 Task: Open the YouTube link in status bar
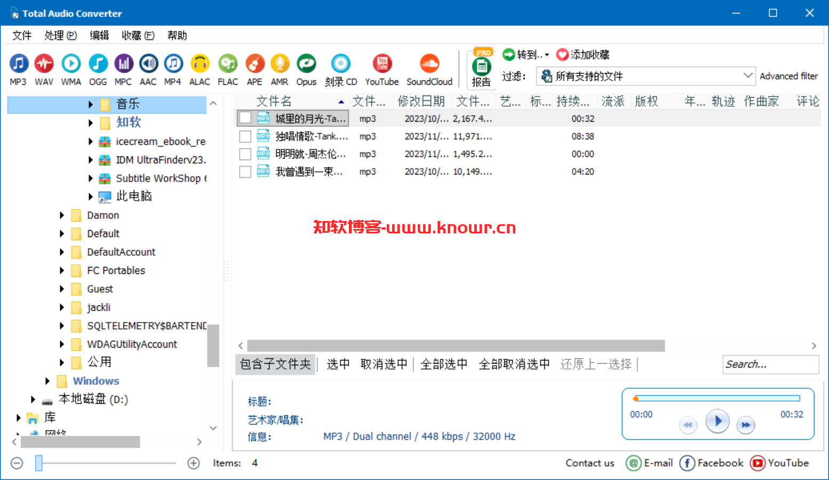pos(779,463)
